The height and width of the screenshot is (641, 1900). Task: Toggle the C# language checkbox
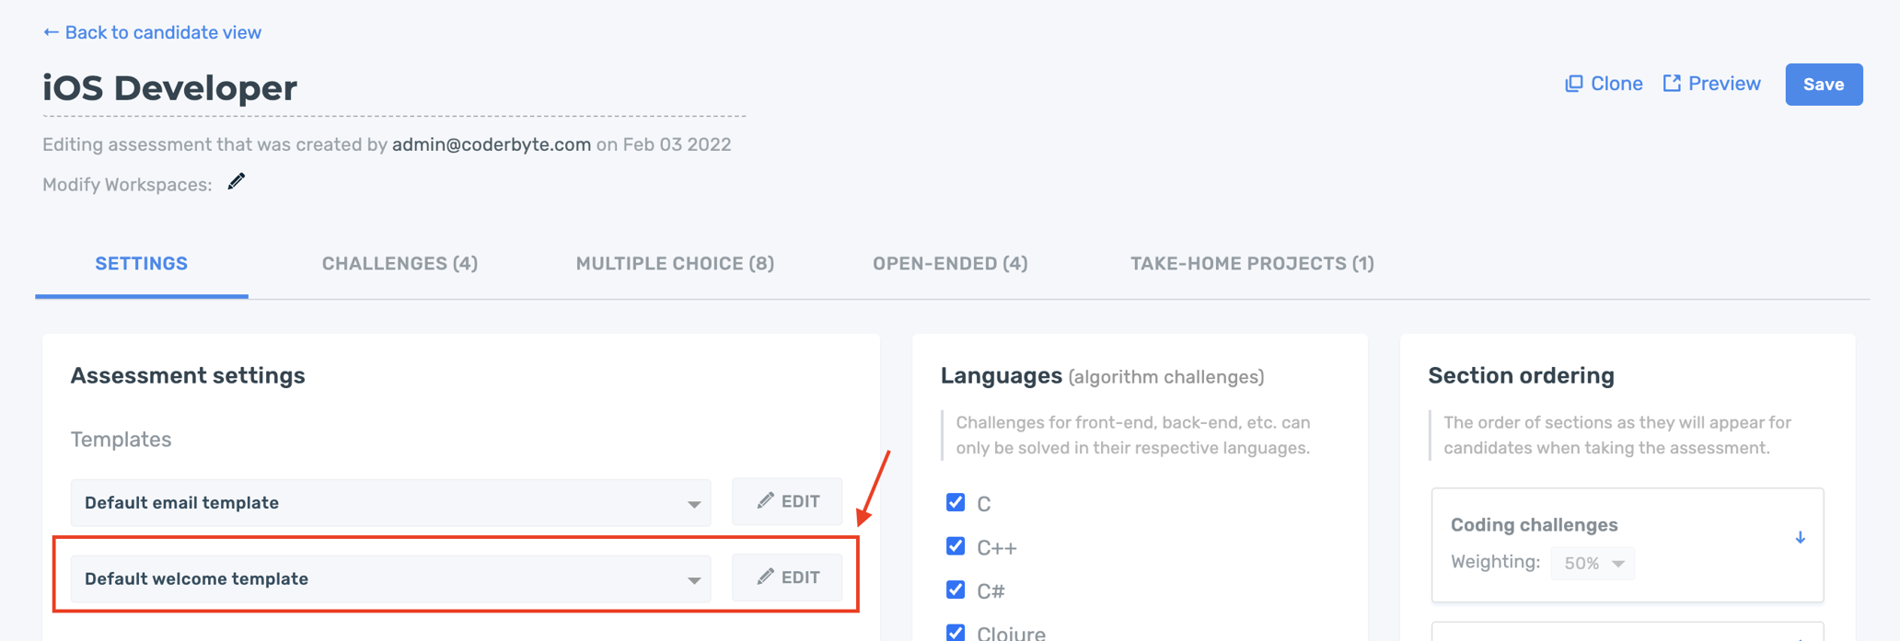pyautogui.click(x=956, y=589)
